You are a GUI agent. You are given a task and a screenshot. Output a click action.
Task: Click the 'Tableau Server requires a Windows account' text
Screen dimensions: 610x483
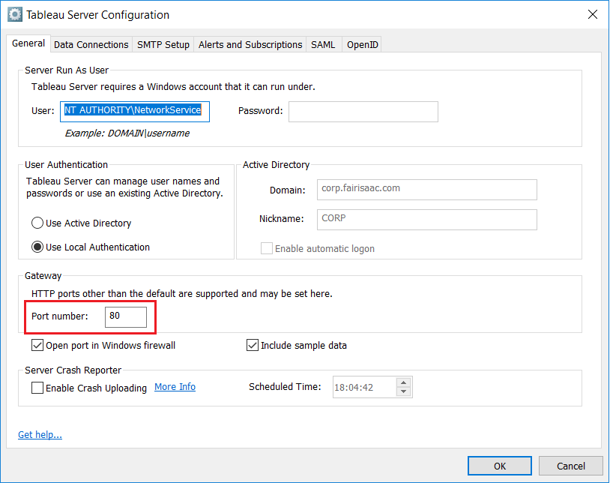[x=173, y=87]
